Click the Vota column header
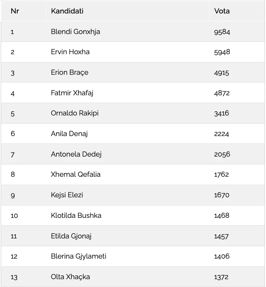 pos(222,11)
